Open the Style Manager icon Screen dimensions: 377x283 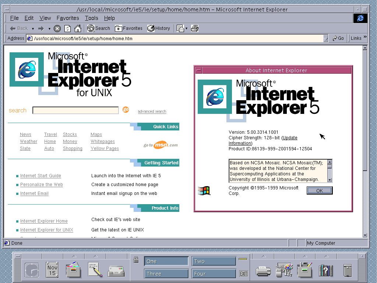coord(284,270)
